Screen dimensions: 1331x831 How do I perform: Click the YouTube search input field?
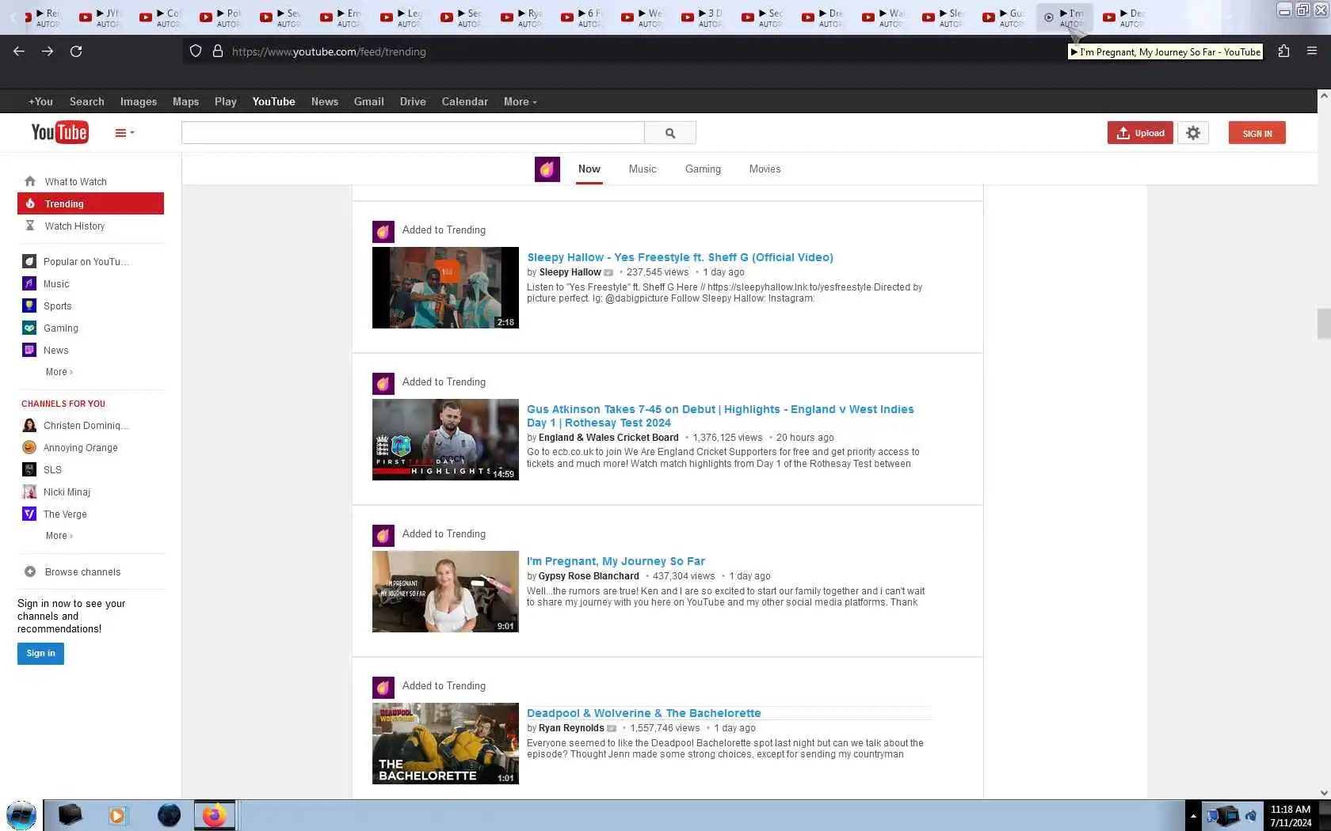click(x=413, y=133)
